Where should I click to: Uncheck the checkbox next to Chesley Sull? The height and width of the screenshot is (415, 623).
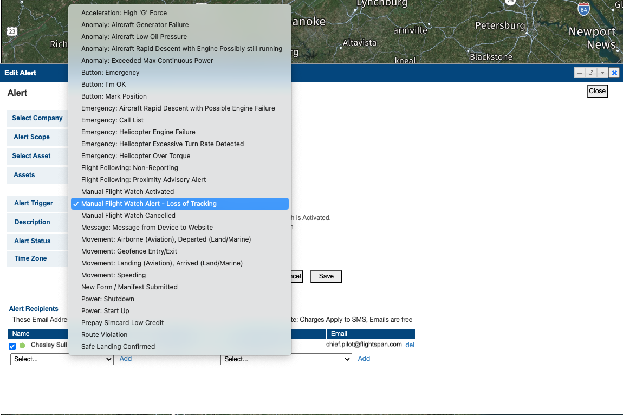point(12,346)
